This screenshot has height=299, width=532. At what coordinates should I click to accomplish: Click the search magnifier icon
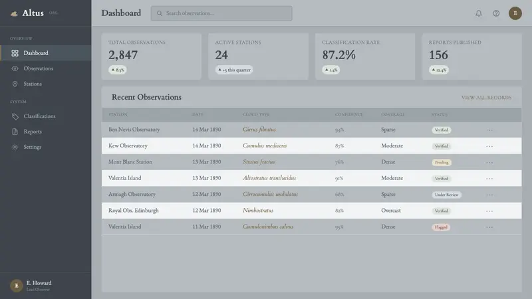[160, 13]
